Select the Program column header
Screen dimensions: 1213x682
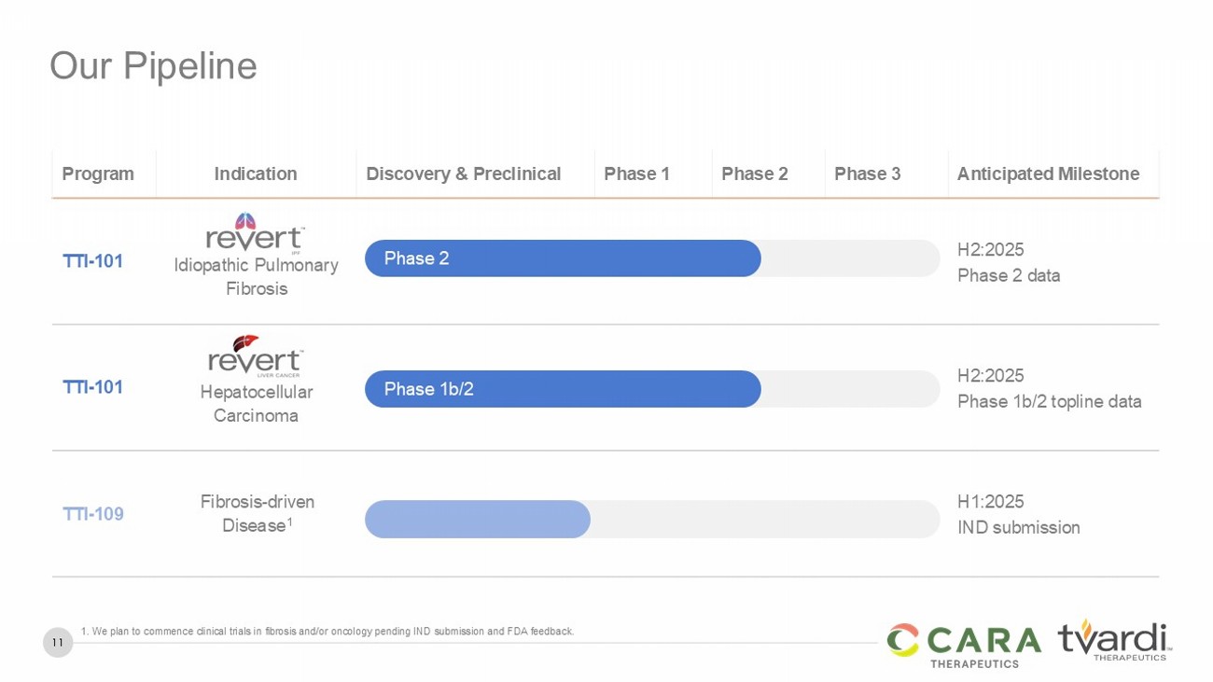98,174
